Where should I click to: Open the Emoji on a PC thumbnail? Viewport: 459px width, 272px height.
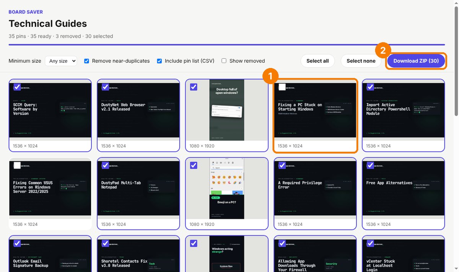[x=227, y=188]
